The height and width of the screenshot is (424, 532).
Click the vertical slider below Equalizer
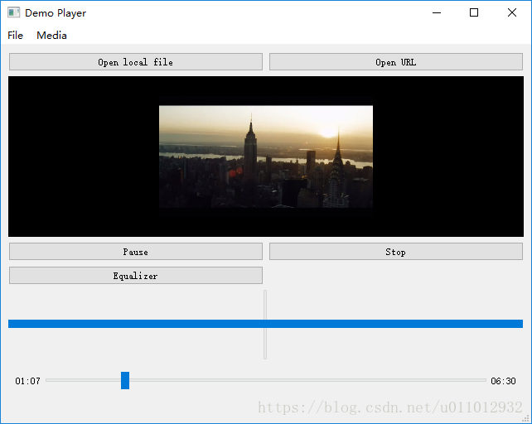[265, 325]
